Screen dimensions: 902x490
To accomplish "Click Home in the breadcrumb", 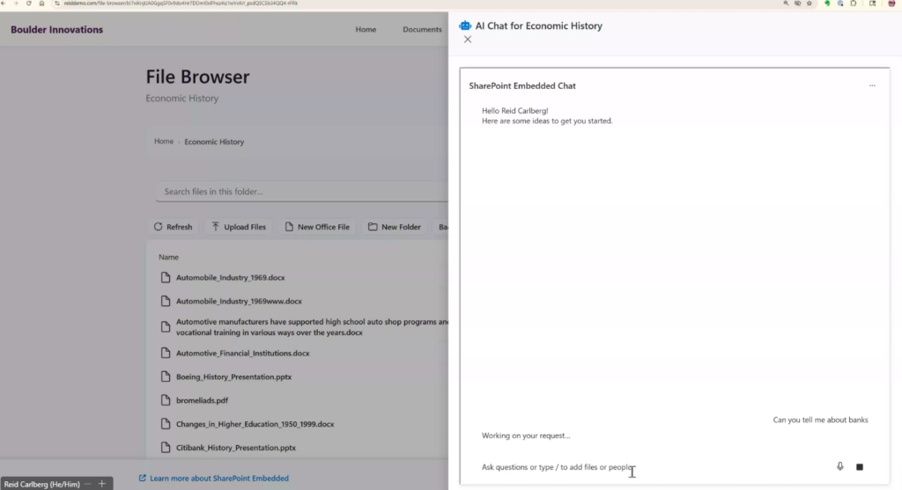I will click(x=163, y=142).
